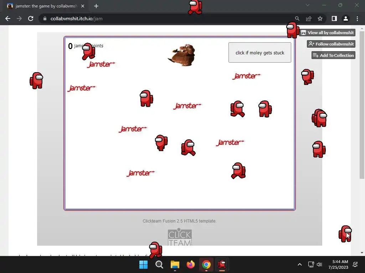Image resolution: width=365 pixels, height=273 pixels.
Task: Open taskbar Search
Action: 159,264
